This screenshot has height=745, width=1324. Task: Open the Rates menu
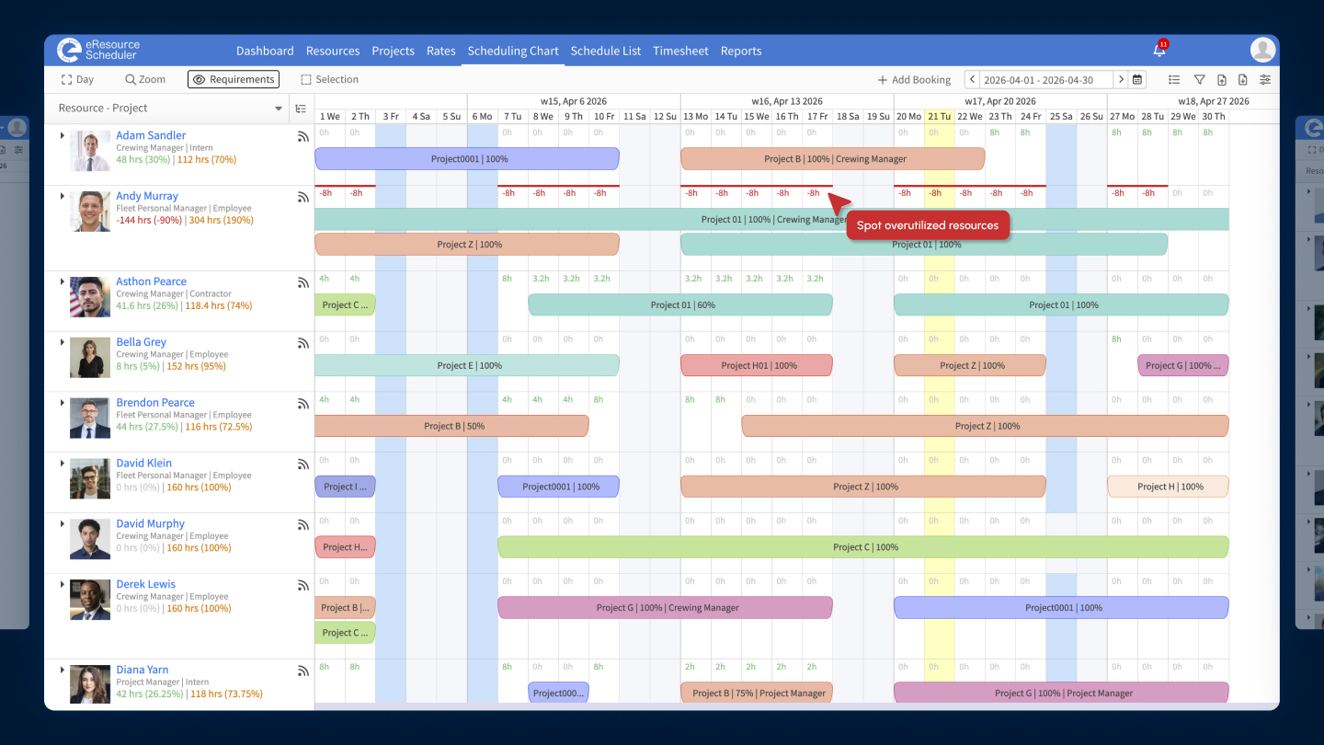coord(441,51)
